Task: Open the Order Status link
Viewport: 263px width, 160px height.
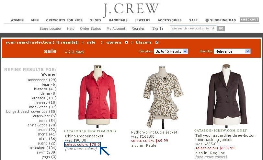Action: coord(90,29)
